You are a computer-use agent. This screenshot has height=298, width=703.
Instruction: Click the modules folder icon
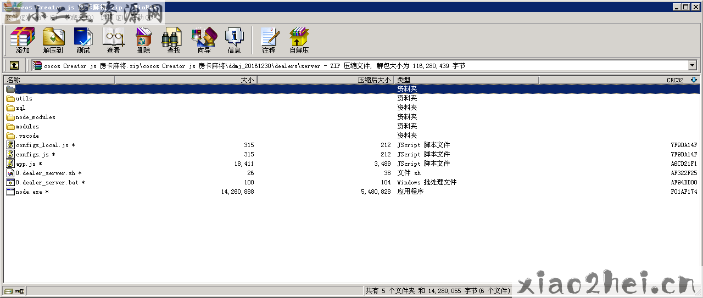point(10,126)
